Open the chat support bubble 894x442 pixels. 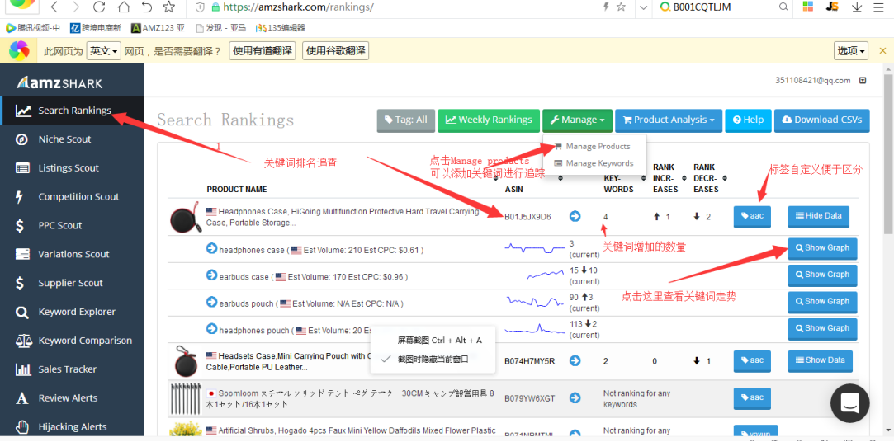click(x=850, y=403)
